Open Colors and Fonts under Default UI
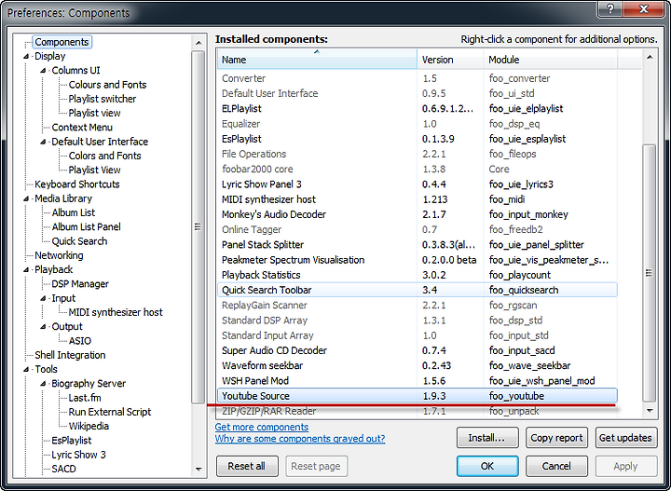The height and width of the screenshot is (491, 671). (104, 156)
